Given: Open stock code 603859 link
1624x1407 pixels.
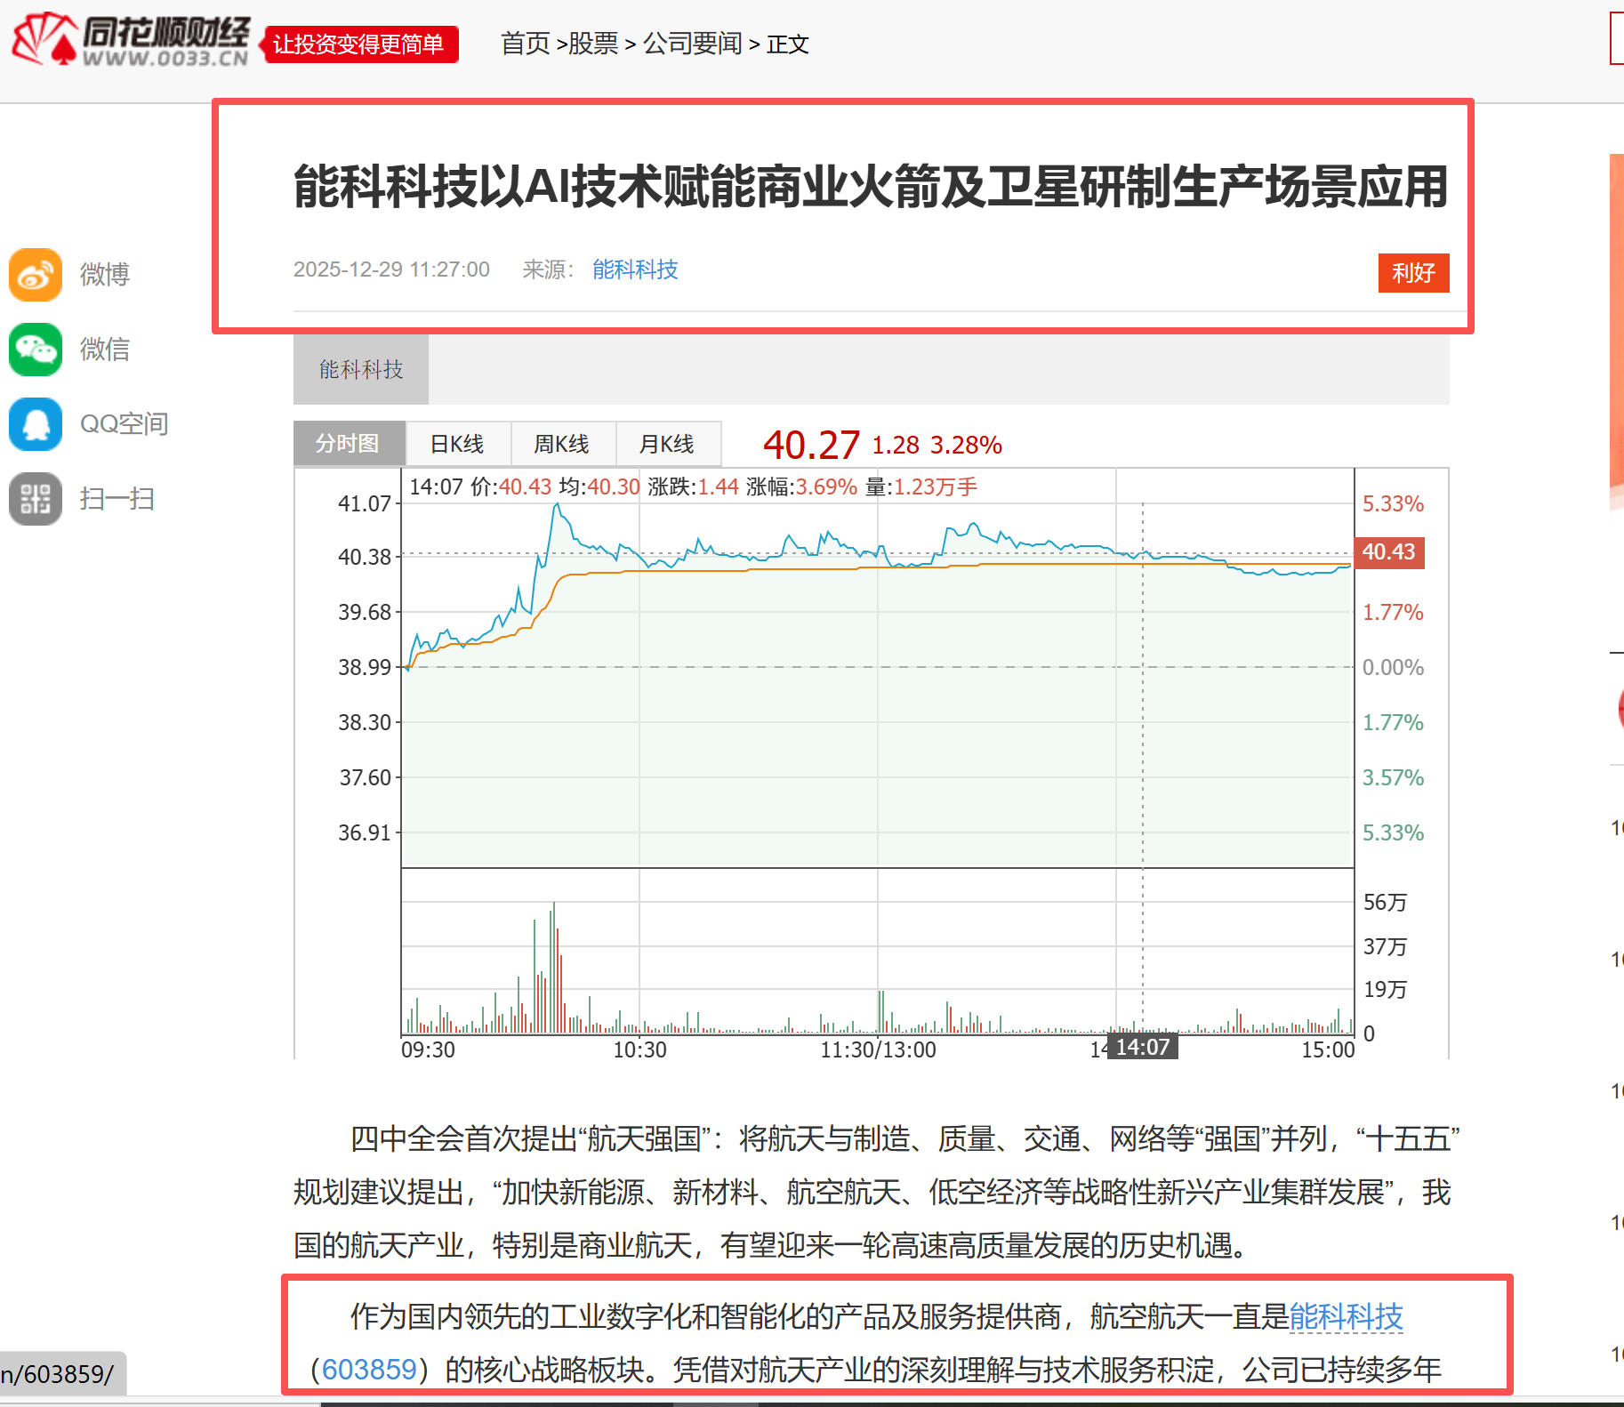Looking at the screenshot, I should tap(369, 1370).
